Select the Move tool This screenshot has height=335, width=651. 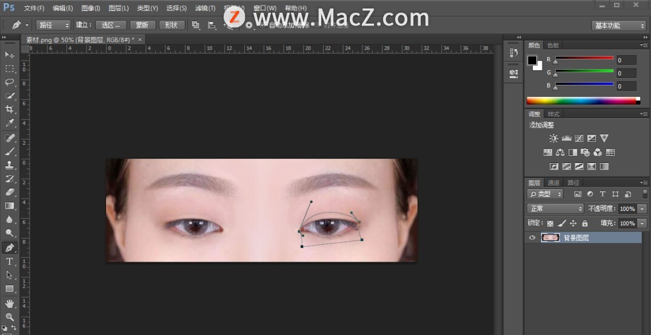point(9,55)
